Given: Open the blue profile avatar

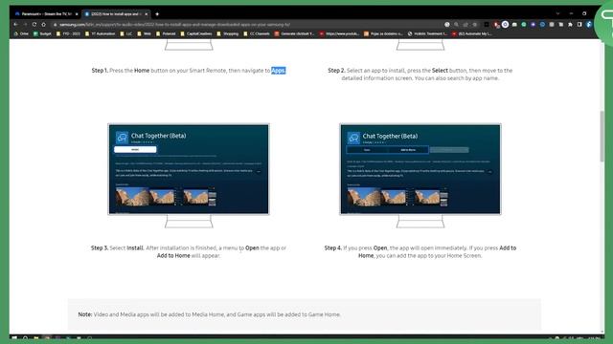Looking at the screenshot, I should click(x=589, y=24).
